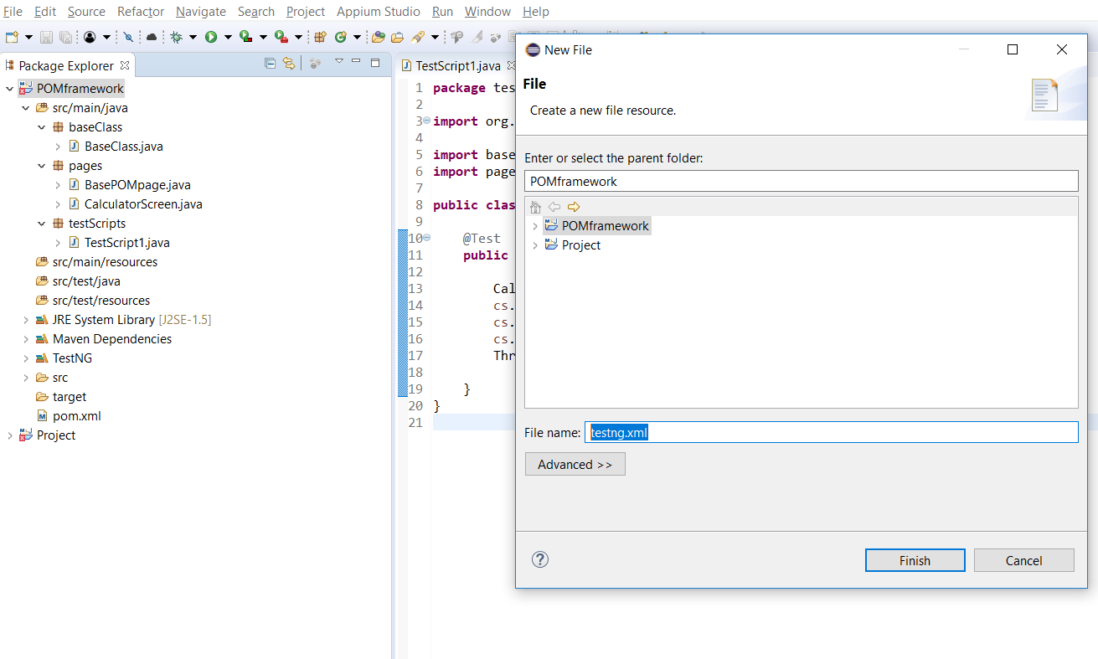
Task: Run the application using the Run toolbar icon
Action: tap(212, 38)
